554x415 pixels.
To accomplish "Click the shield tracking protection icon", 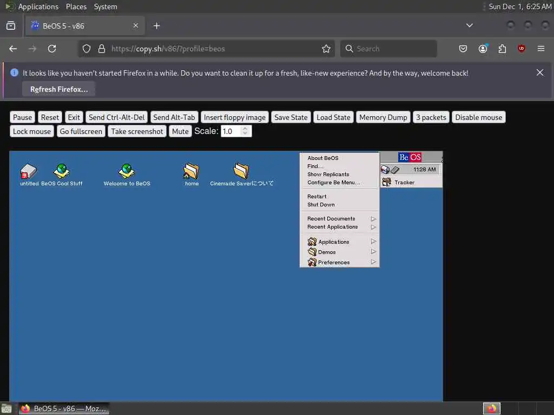I will point(87,49).
